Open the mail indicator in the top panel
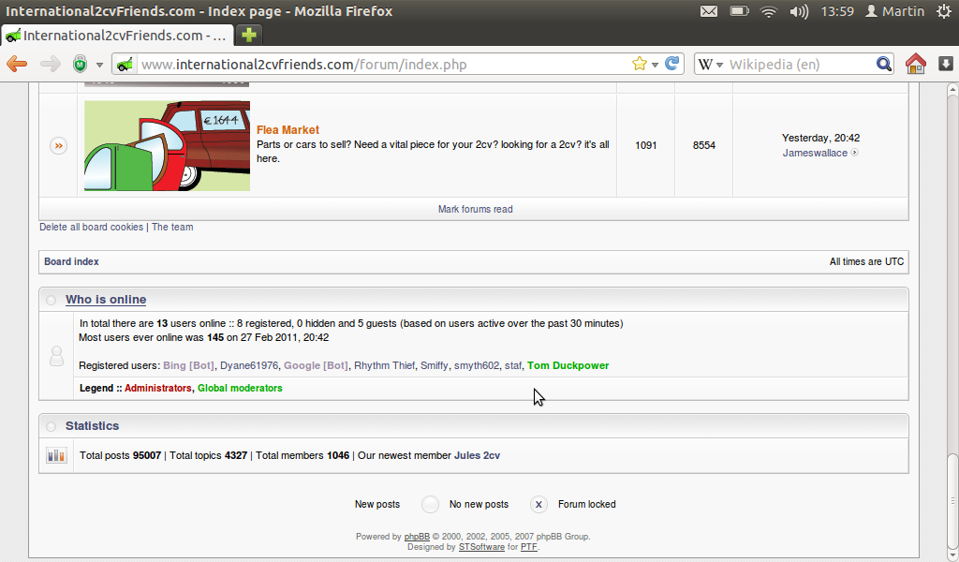This screenshot has width=959, height=562. pos(709,11)
